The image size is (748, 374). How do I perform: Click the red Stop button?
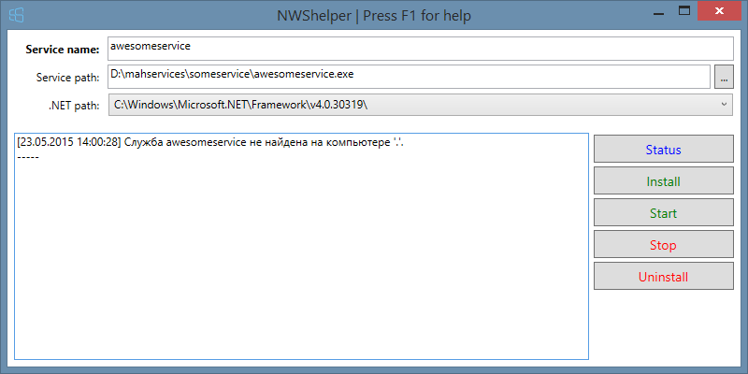663,245
